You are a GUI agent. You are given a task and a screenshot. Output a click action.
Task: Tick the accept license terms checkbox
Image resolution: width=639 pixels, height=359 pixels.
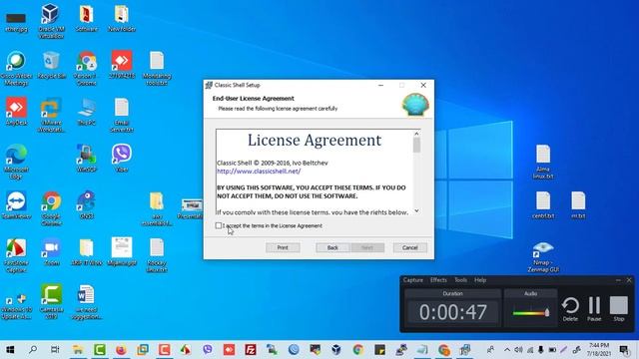coord(219,225)
